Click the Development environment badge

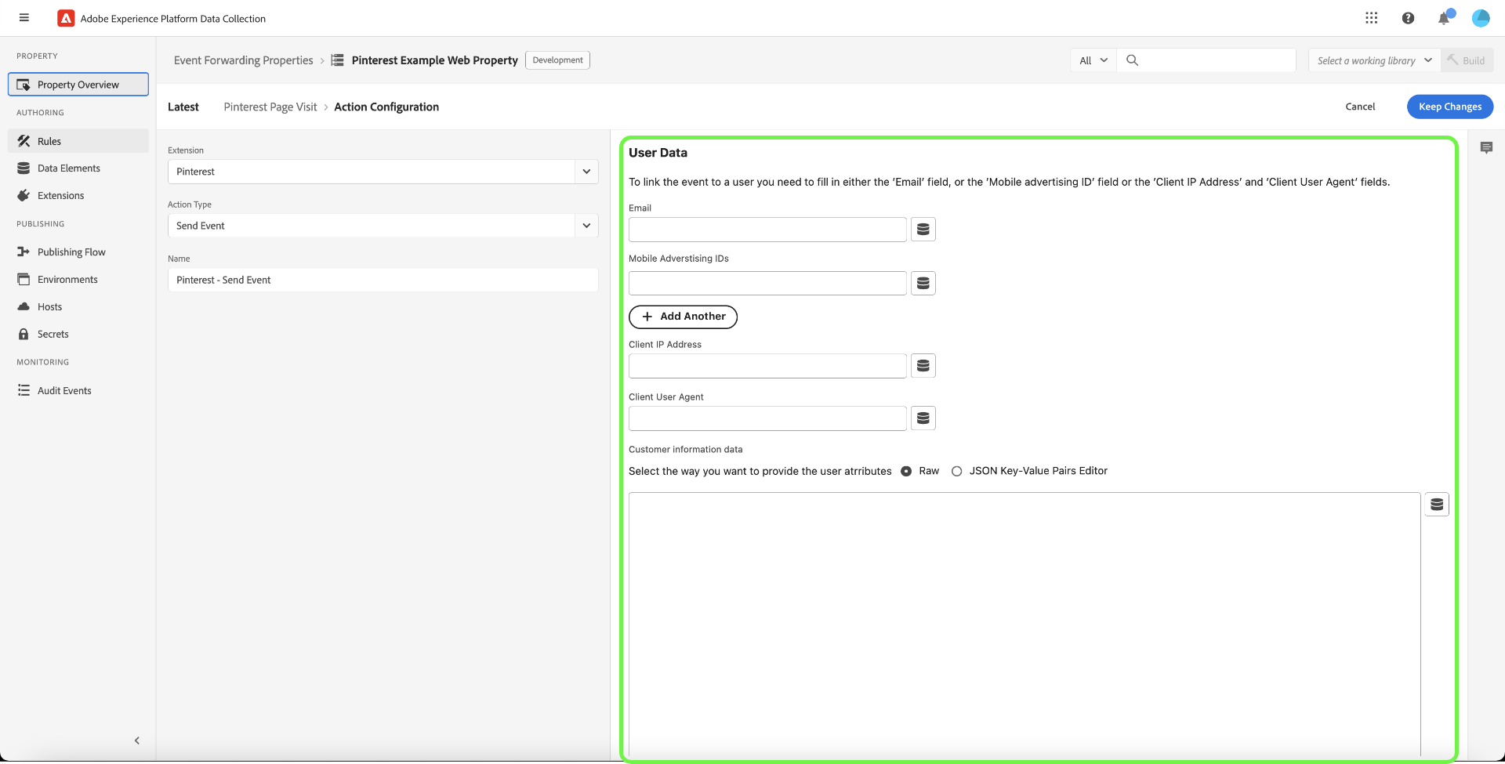click(x=557, y=60)
